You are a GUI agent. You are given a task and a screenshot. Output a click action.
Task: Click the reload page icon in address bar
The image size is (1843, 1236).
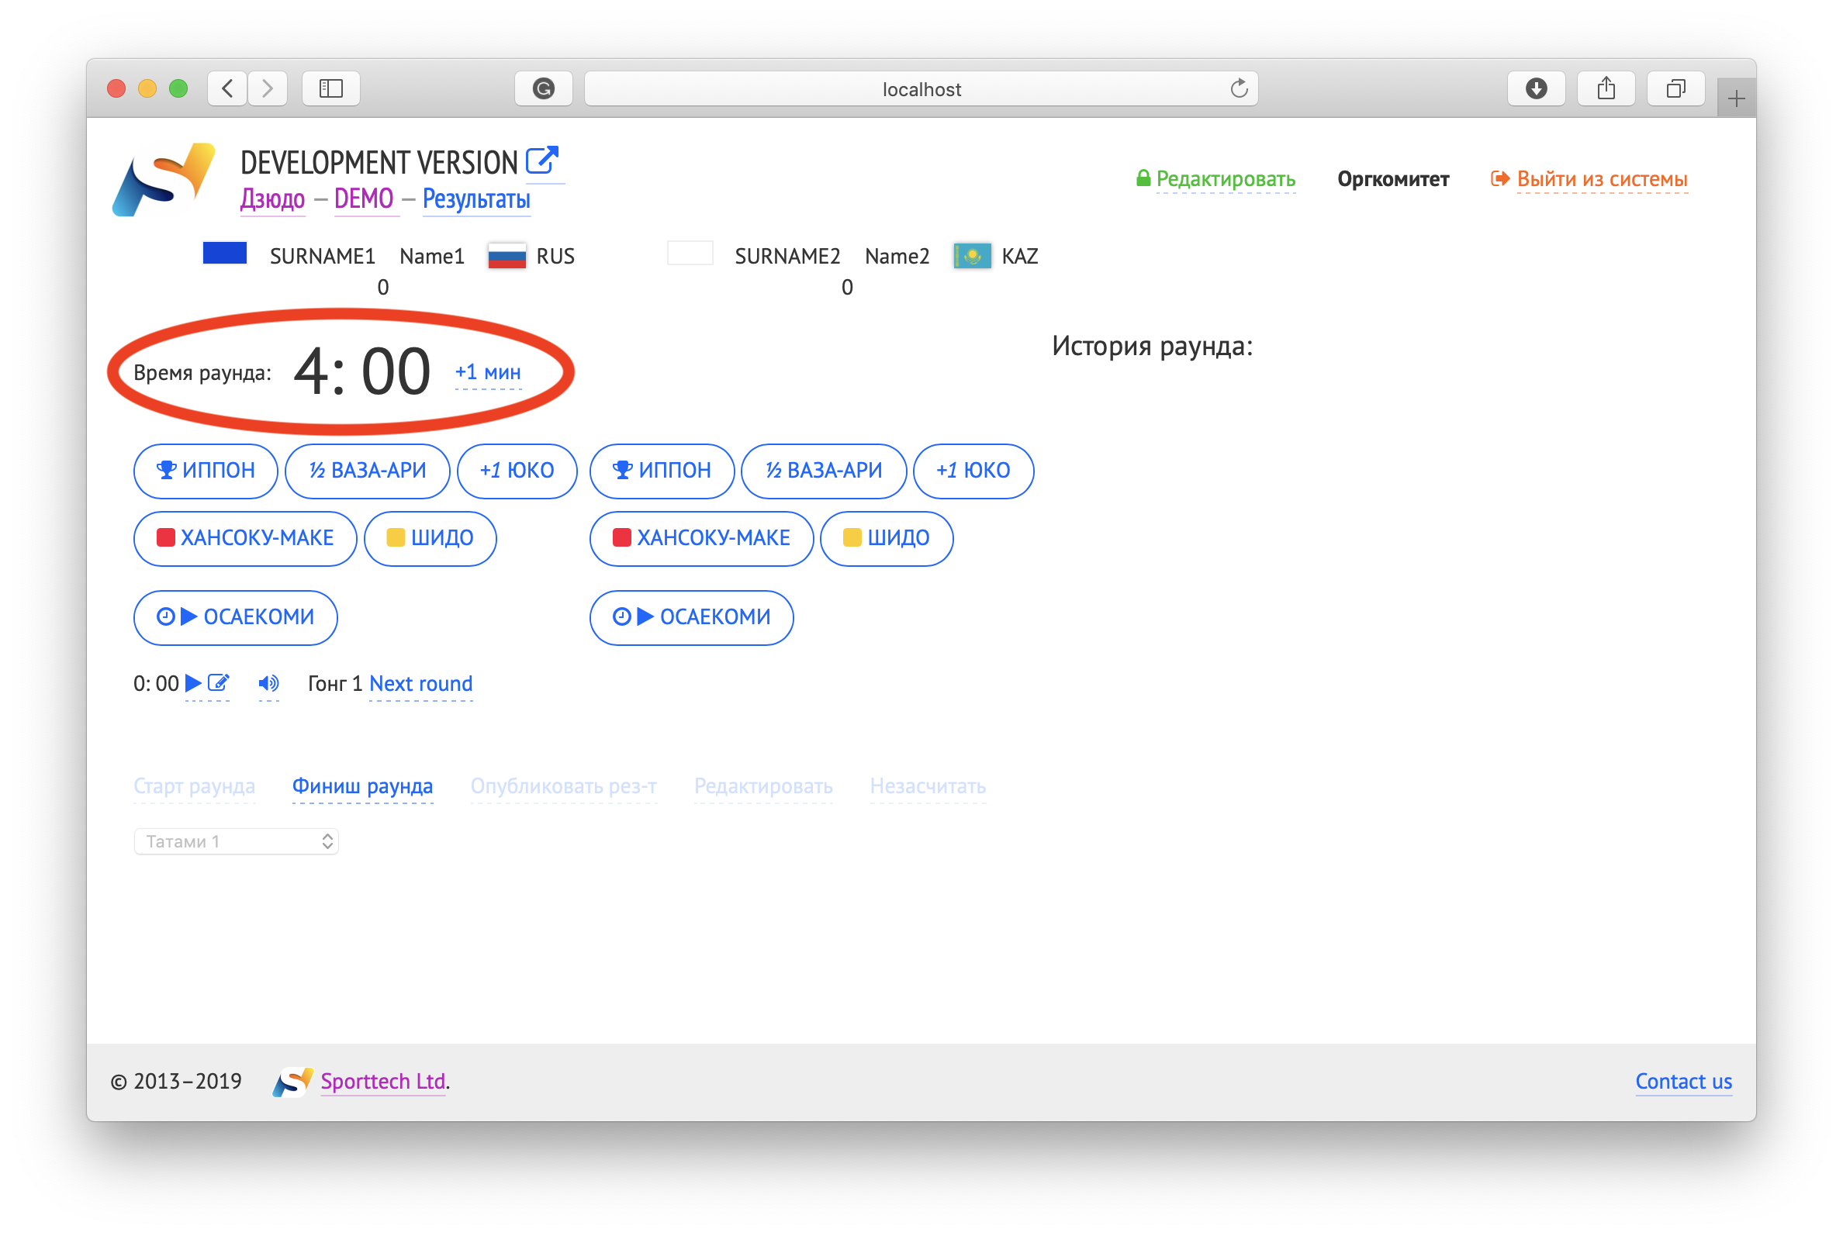[x=1239, y=88]
